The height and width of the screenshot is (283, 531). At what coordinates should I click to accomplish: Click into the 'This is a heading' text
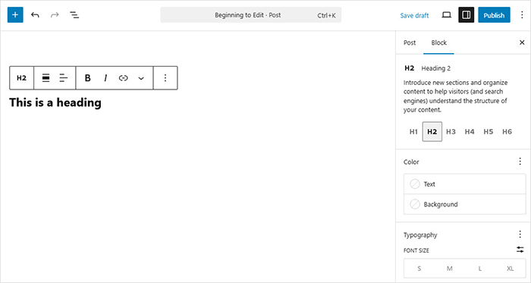(55, 102)
